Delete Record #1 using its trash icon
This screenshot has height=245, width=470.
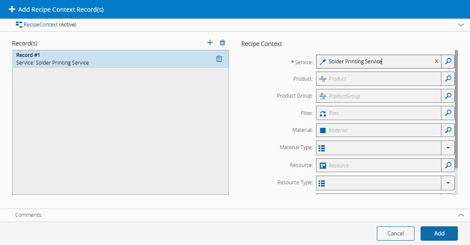219,59
